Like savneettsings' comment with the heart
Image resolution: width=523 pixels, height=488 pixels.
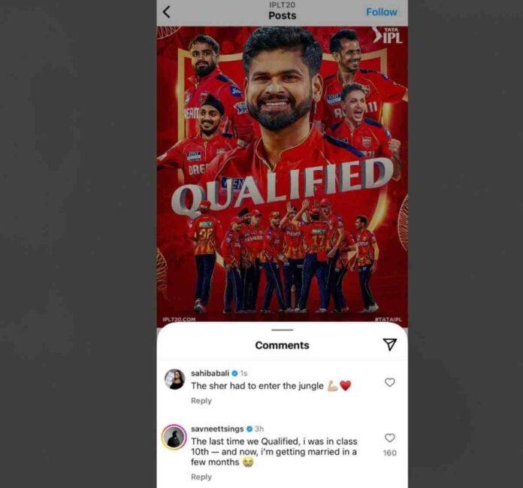pyautogui.click(x=389, y=438)
